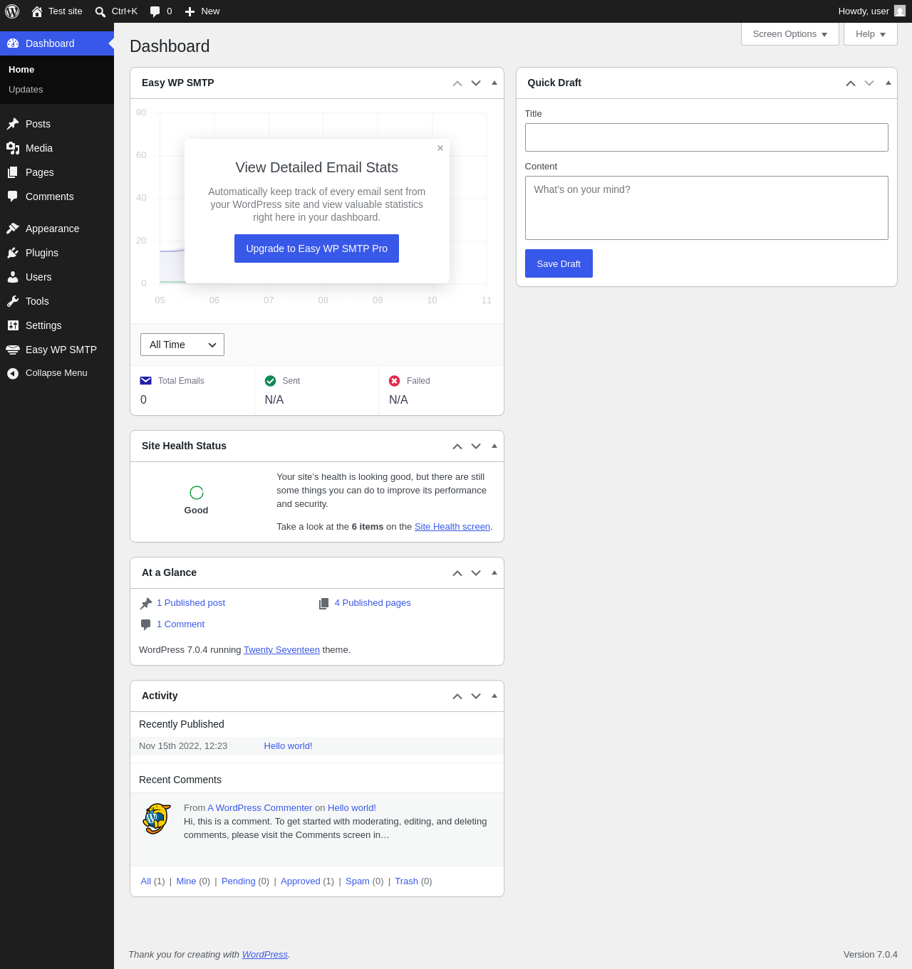Viewport: 912px width, 969px height.
Task: Click the user avatar beside Howdy, user
Action: [900, 11]
